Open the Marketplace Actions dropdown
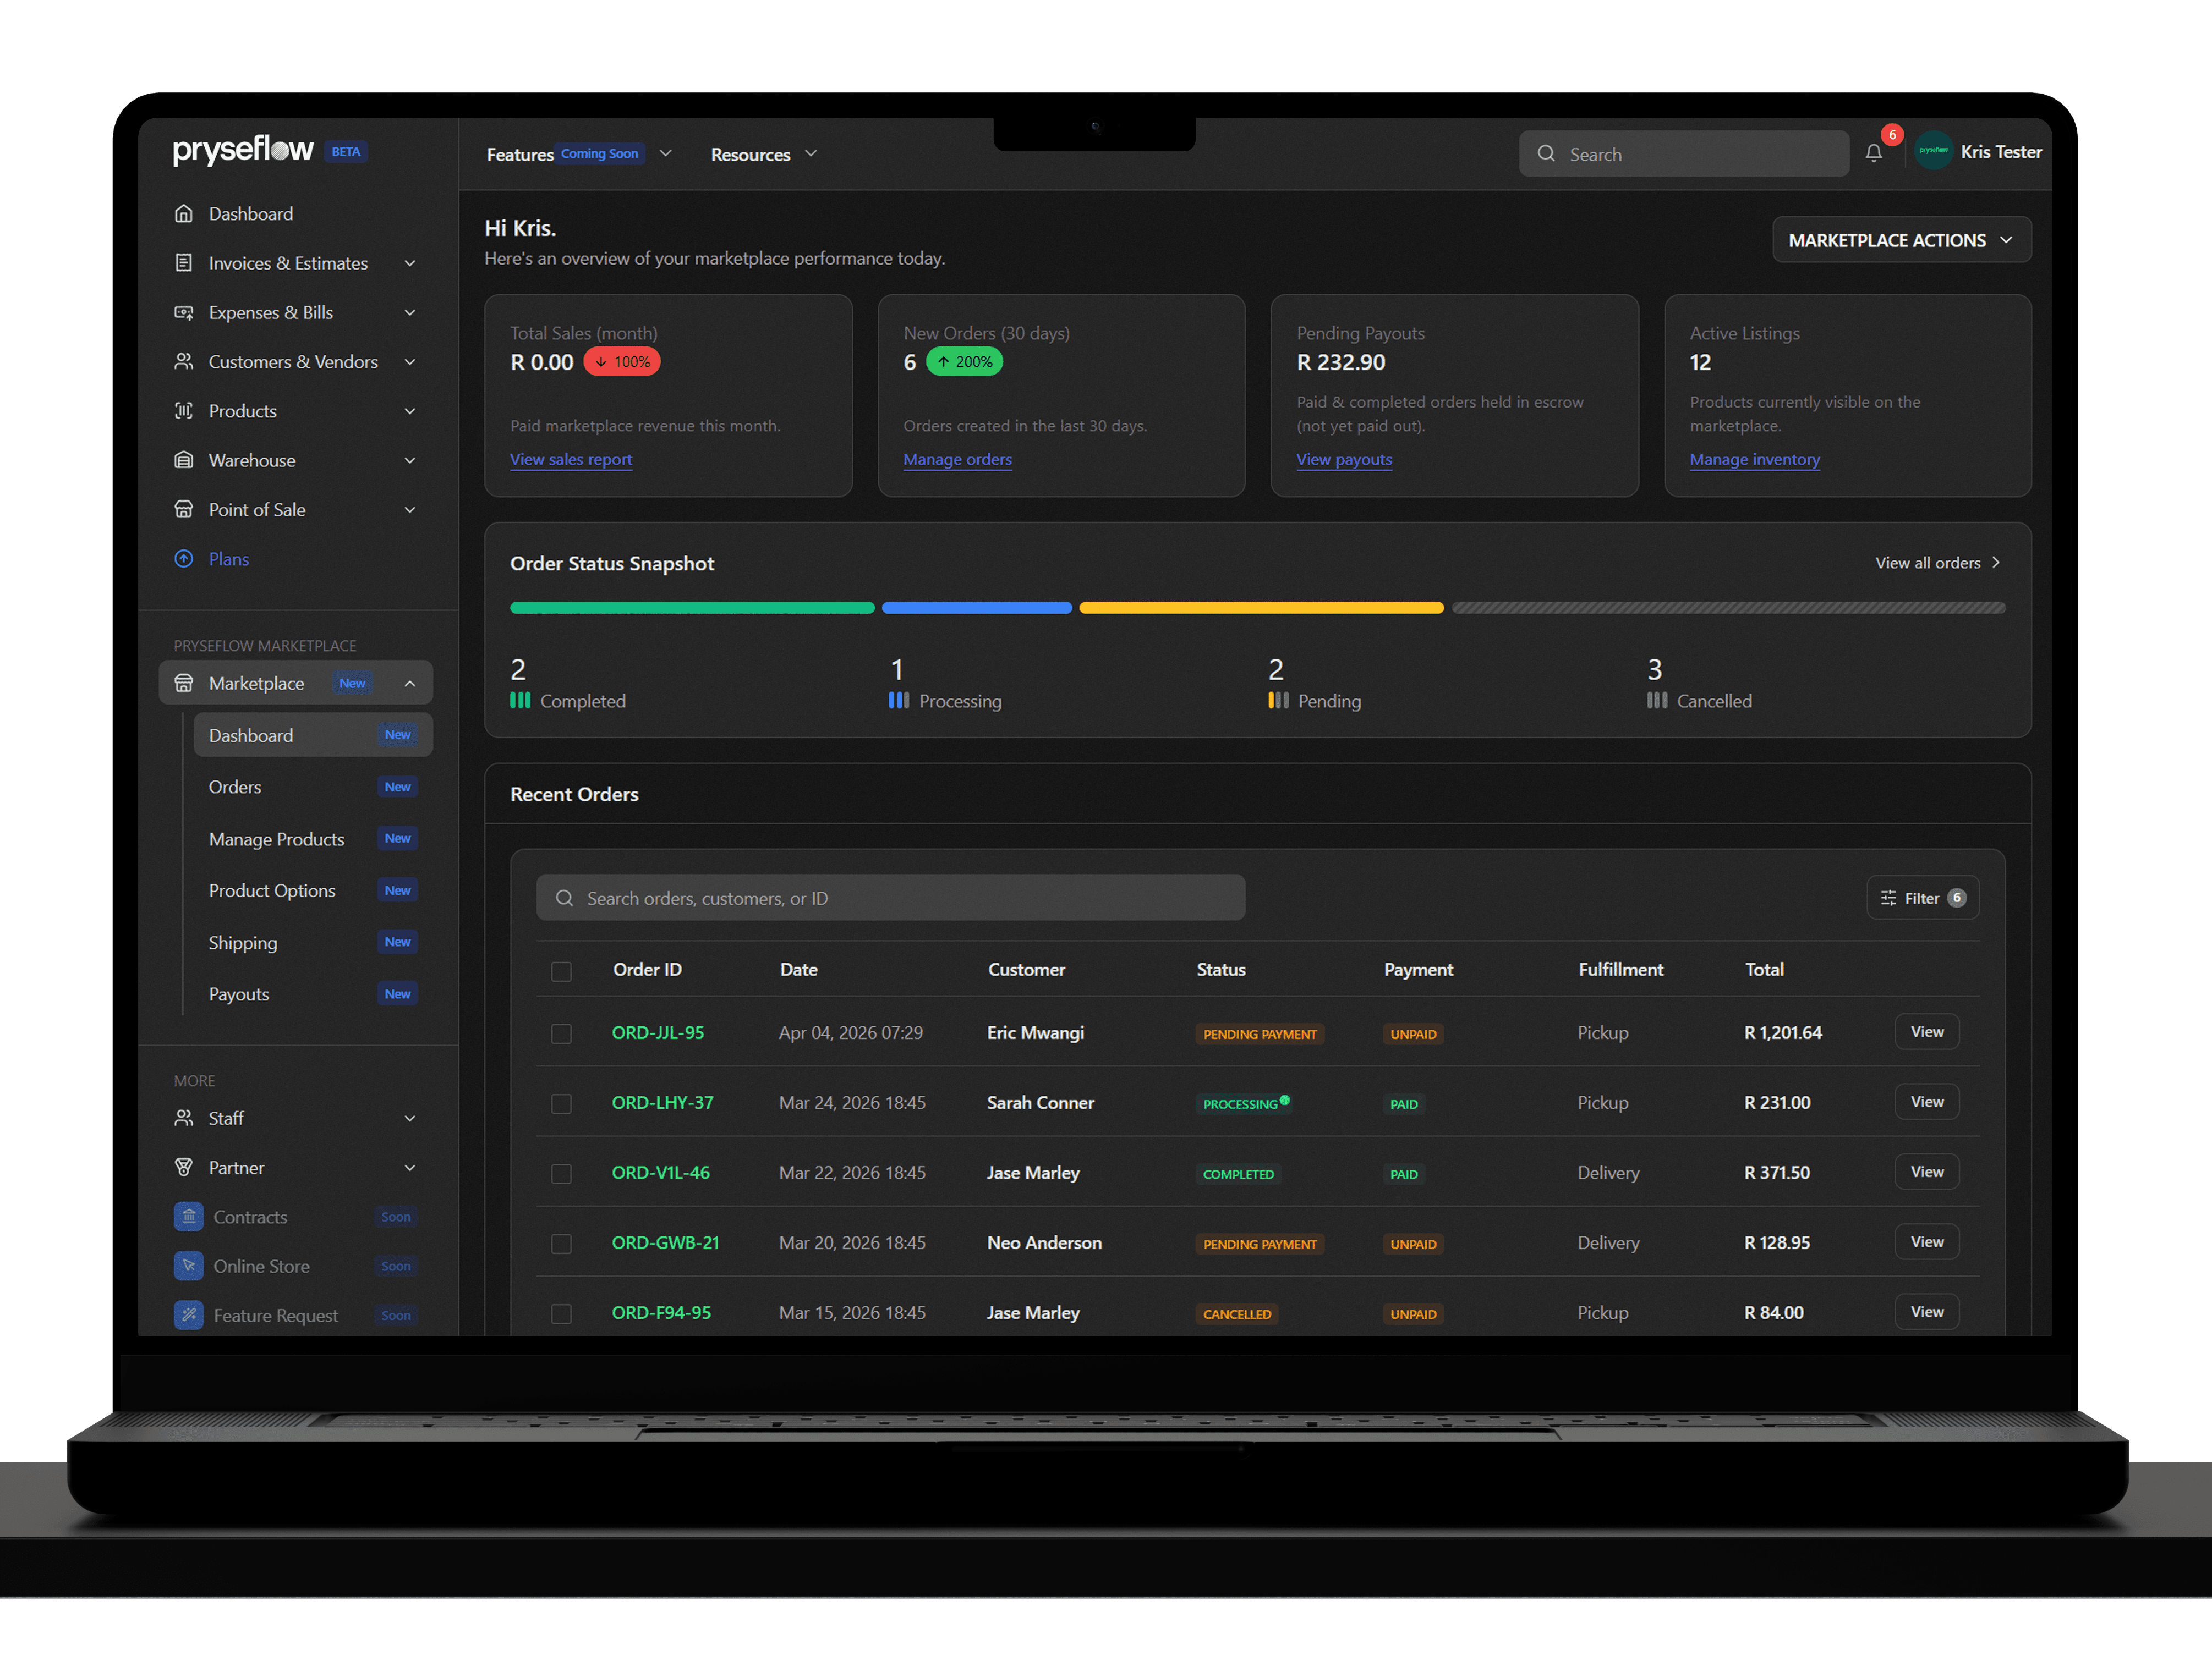Screen dimensions: 2212x1672 1901,240
